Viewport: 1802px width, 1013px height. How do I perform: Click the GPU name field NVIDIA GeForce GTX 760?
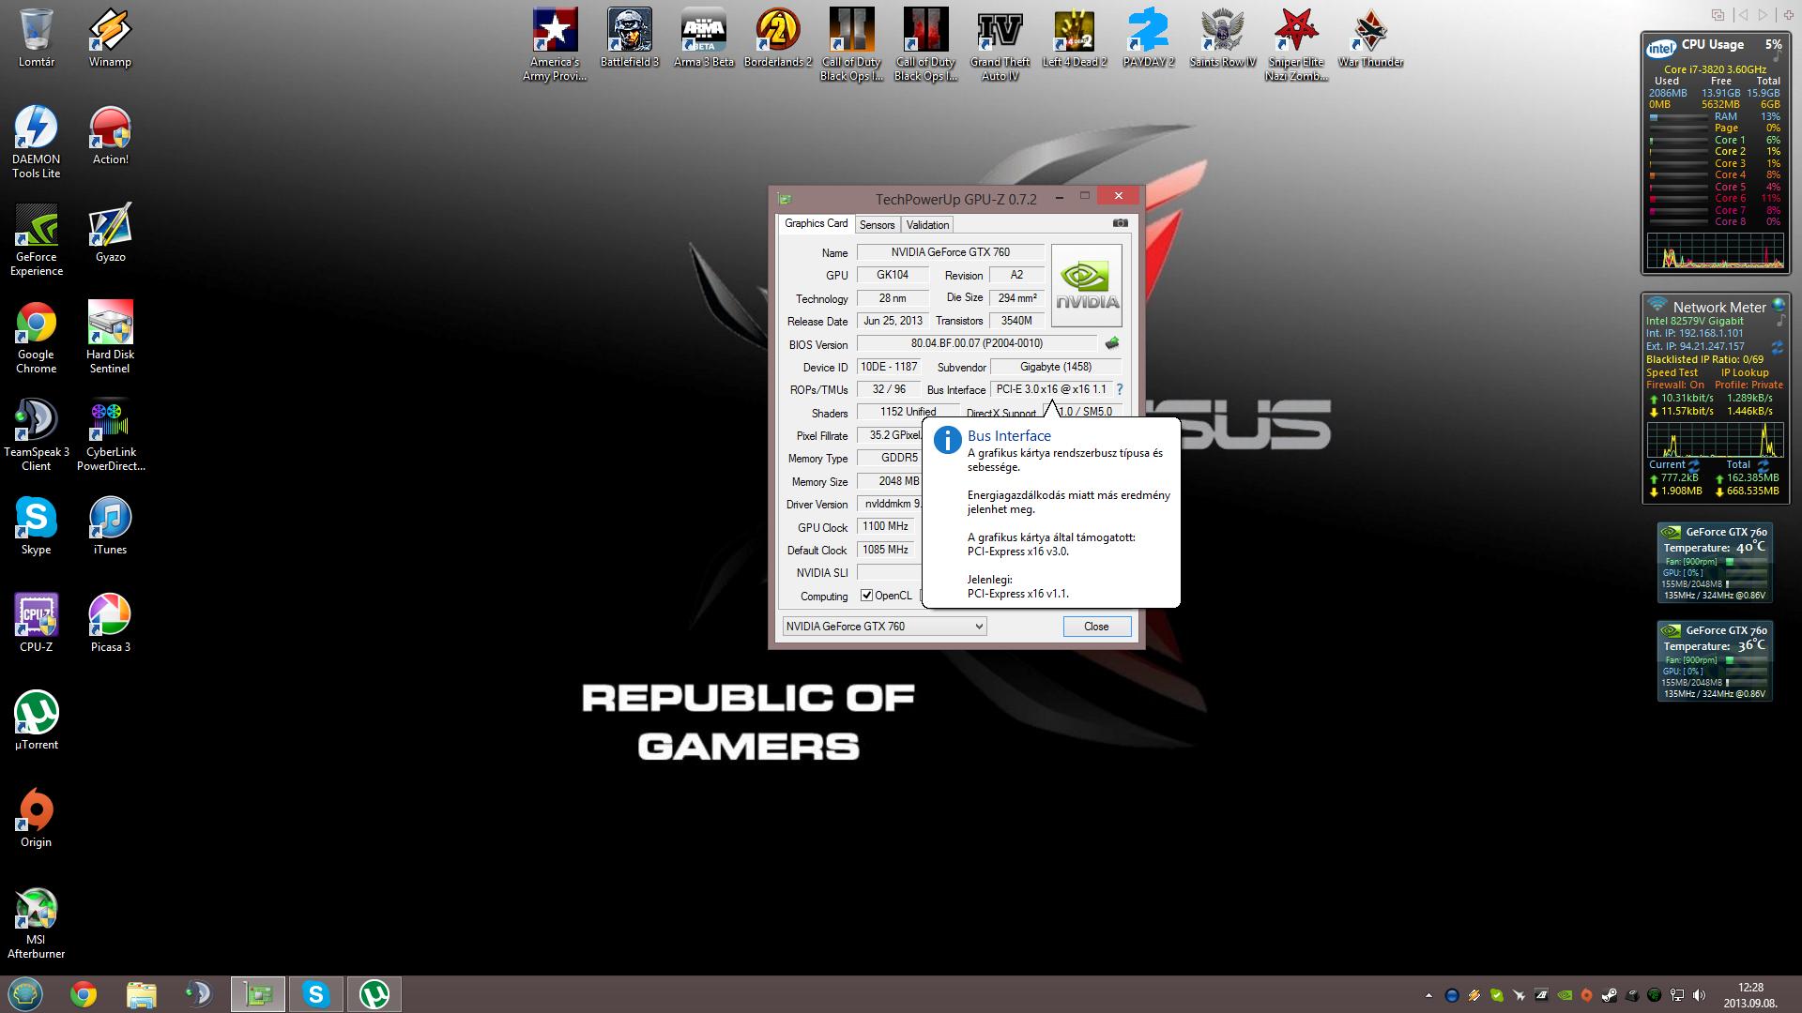[x=950, y=252]
